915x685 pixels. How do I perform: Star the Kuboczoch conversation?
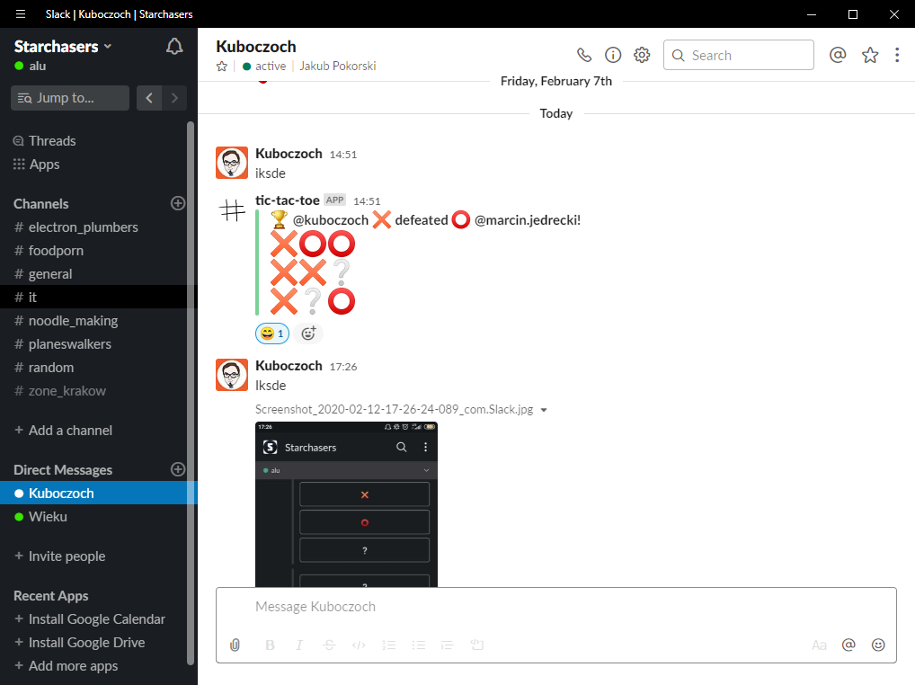coord(222,67)
